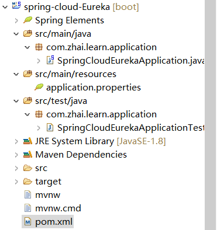
Task: Click the pom.xml Maven file icon
Action: click(27, 222)
